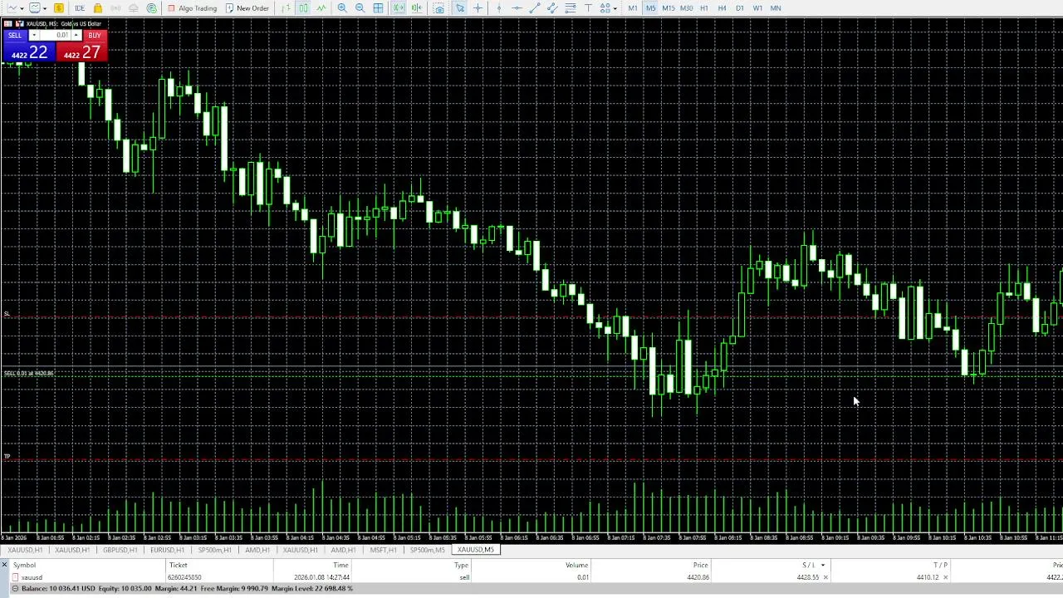Select the equidistant channel tool

(x=552, y=8)
